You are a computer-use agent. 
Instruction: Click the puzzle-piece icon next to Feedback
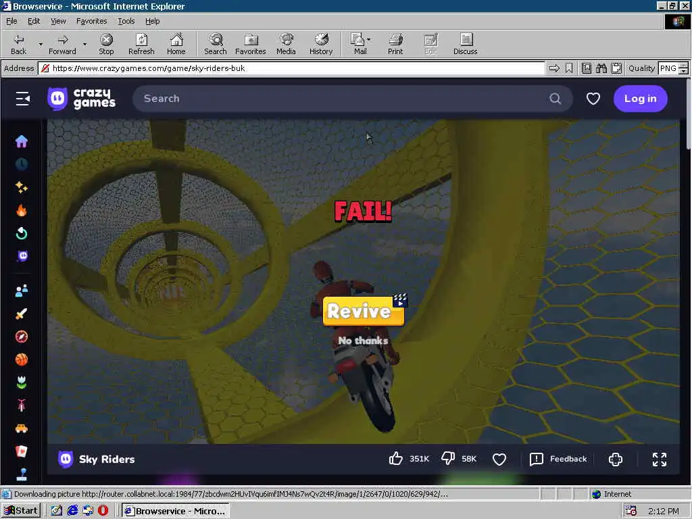[615, 459]
